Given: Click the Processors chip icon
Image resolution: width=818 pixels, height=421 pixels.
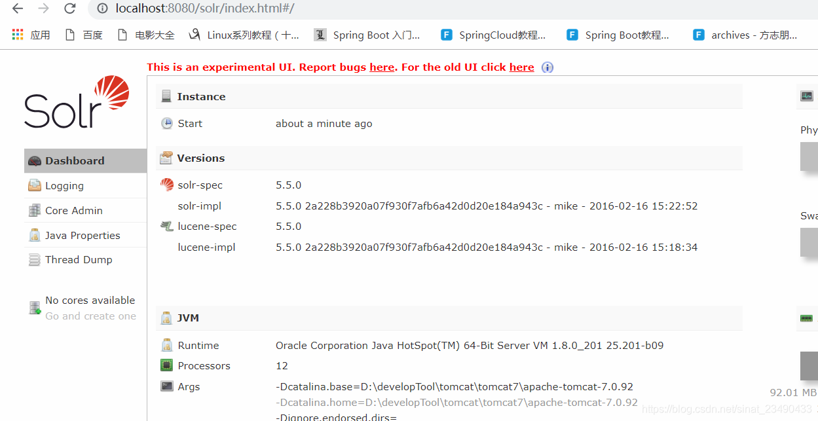Looking at the screenshot, I should click(166, 365).
